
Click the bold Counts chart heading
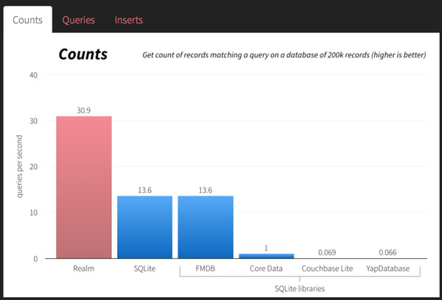pyautogui.click(x=83, y=54)
